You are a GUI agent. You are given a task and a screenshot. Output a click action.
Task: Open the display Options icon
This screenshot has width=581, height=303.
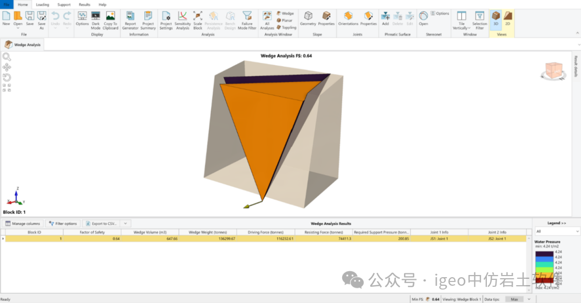pyautogui.click(x=82, y=18)
